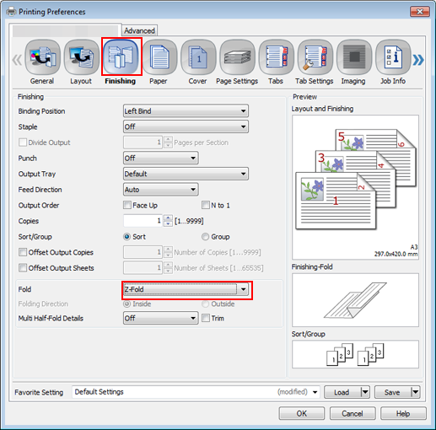Open the Tab Settings icon
This screenshot has width=436, height=430.
[x=315, y=57]
